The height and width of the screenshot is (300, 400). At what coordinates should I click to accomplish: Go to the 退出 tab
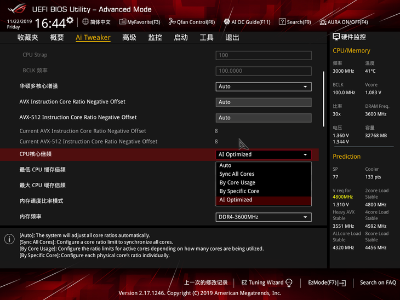tap(232, 37)
